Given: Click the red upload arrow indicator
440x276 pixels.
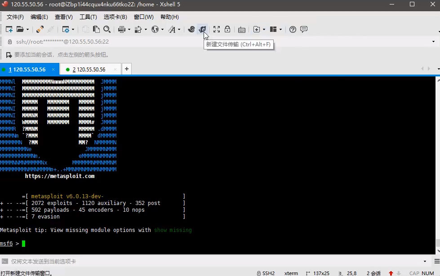Looking at the screenshot, I should [x=391, y=273].
